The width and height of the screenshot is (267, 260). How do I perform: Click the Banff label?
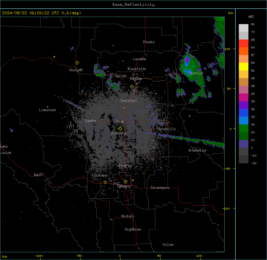click(38, 175)
